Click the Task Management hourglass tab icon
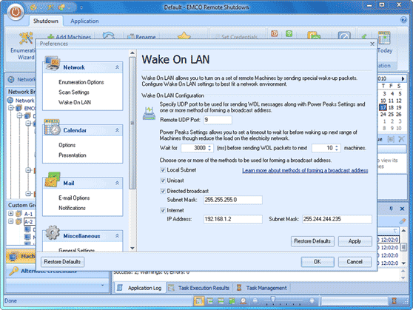The image size is (413, 310). point(239,288)
